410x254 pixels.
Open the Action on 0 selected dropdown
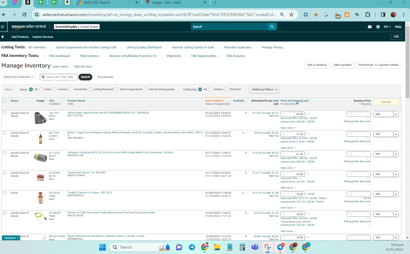click(19, 77)
